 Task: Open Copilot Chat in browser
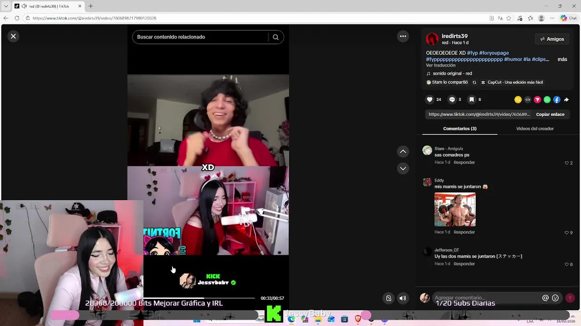tap(569, 18)
